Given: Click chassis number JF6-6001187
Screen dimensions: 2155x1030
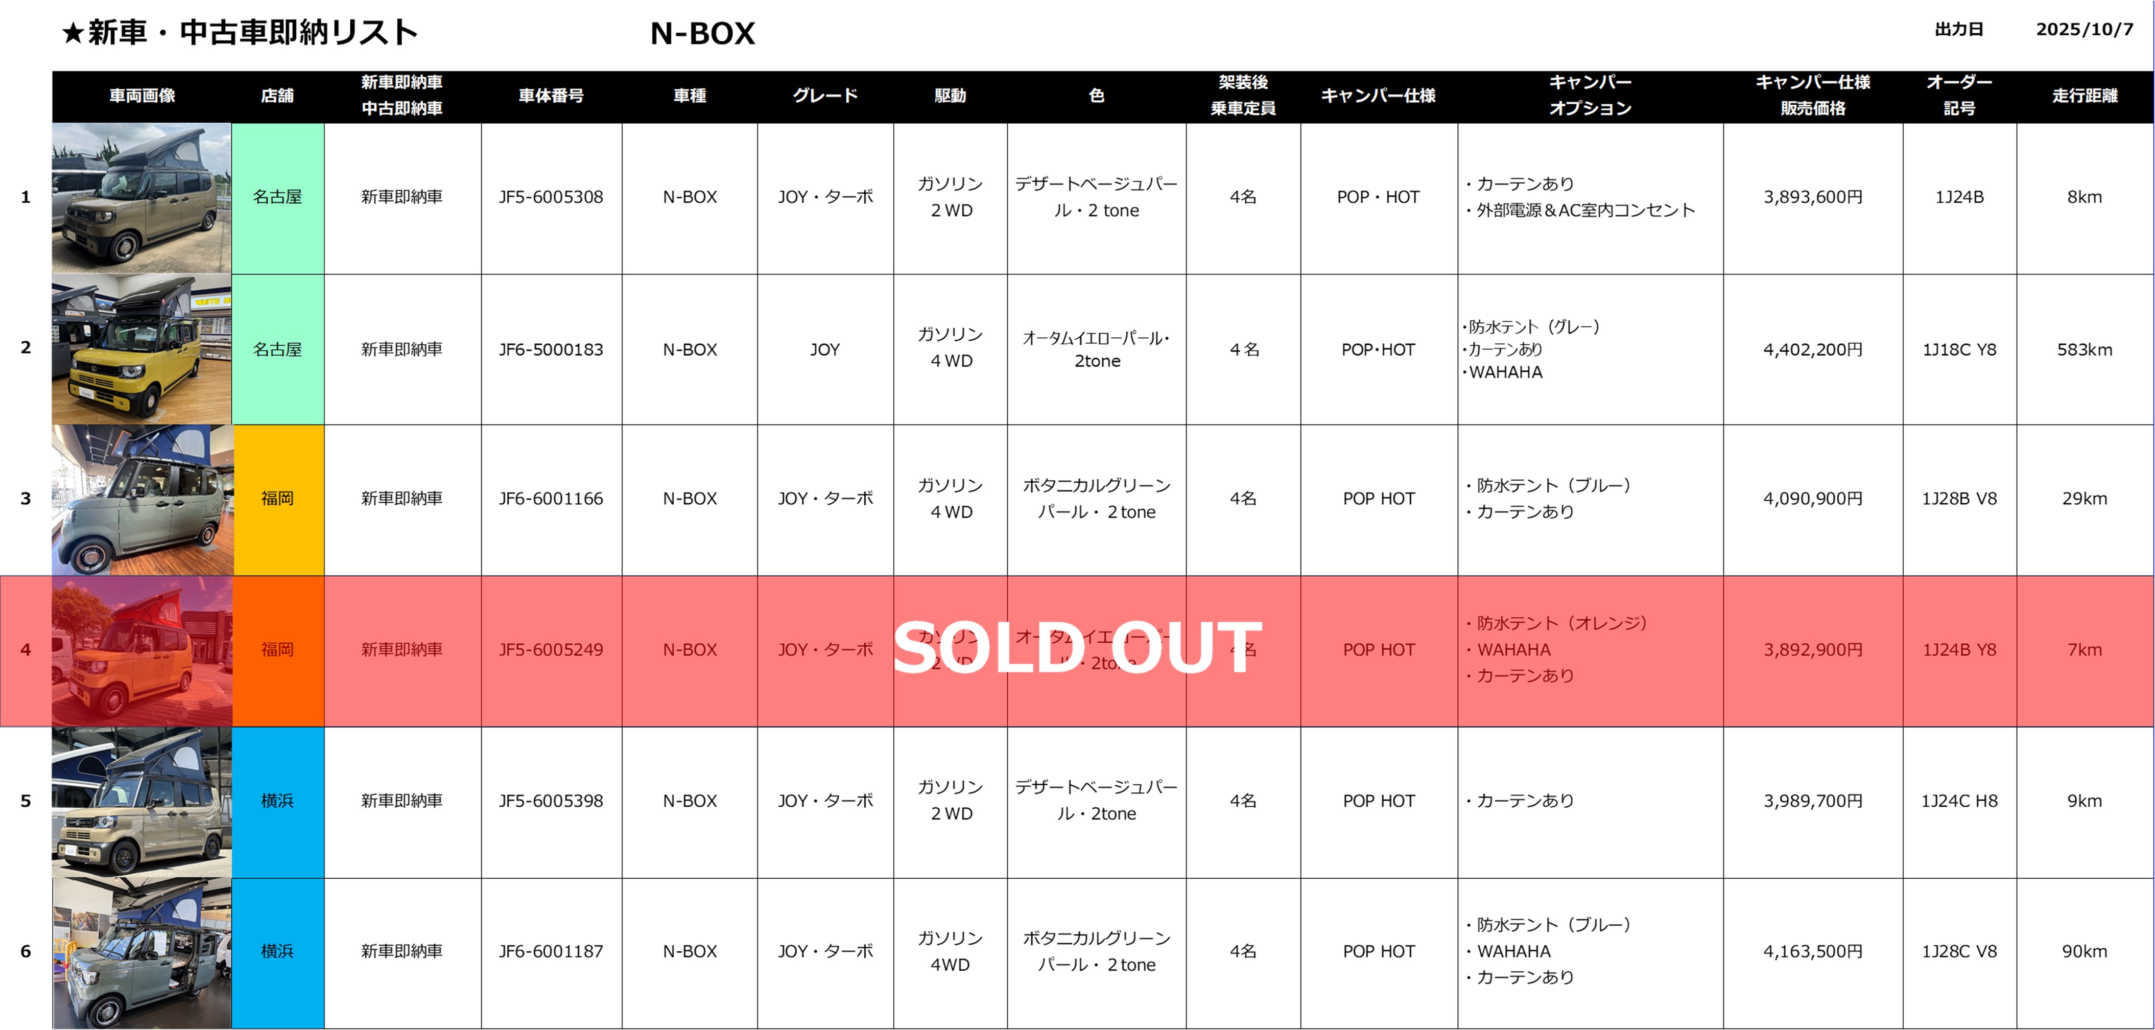Looking at the screenshot, I should (x=551, y=951).
